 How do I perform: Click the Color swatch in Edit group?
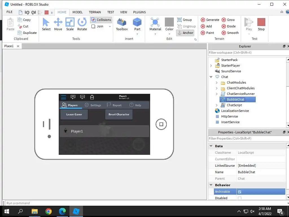tap(169, 22)
